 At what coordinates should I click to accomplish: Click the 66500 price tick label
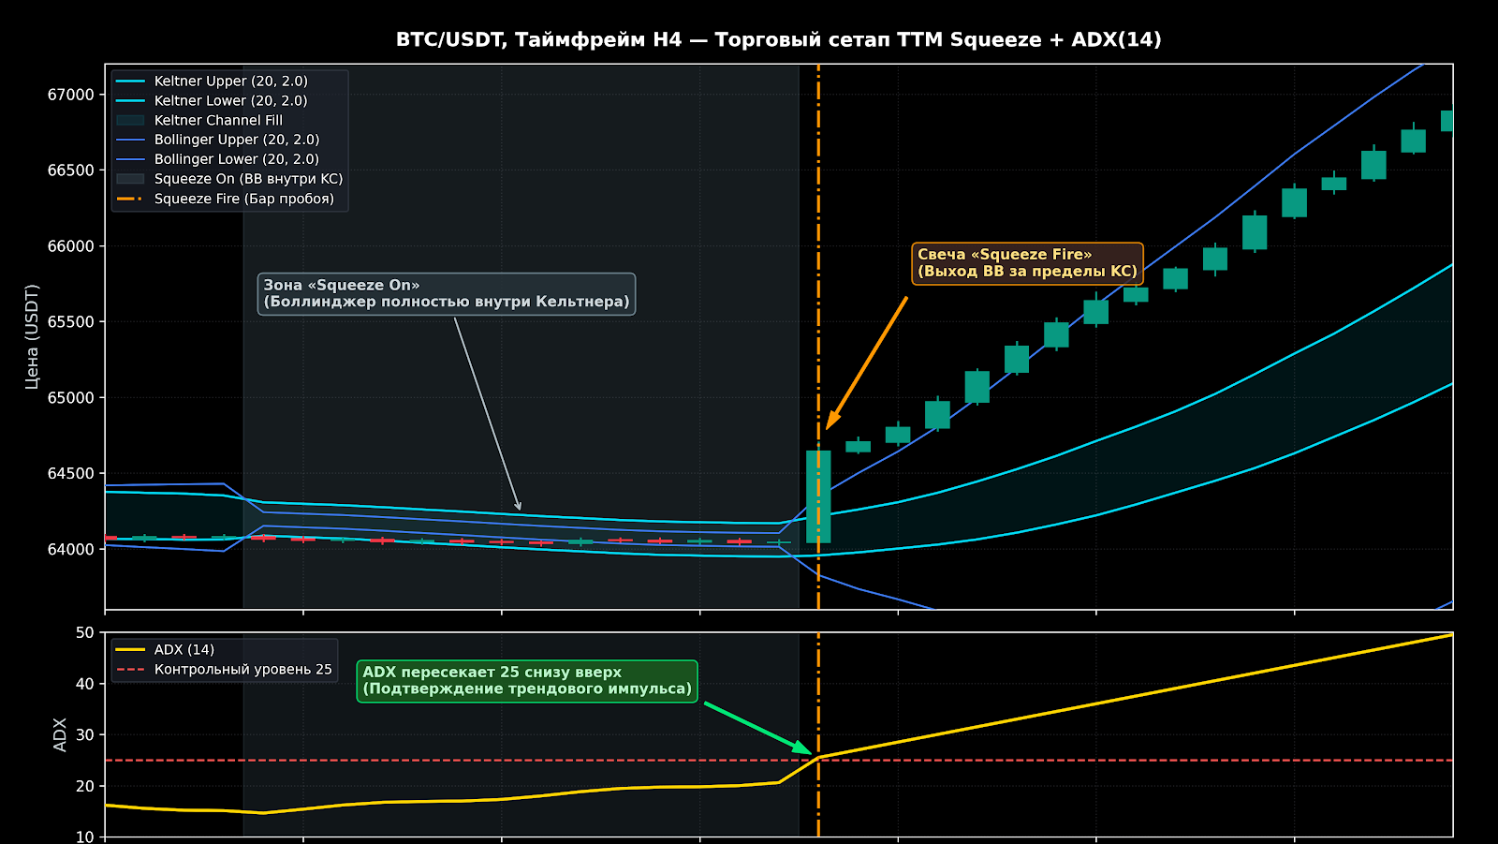pos(71,170)
